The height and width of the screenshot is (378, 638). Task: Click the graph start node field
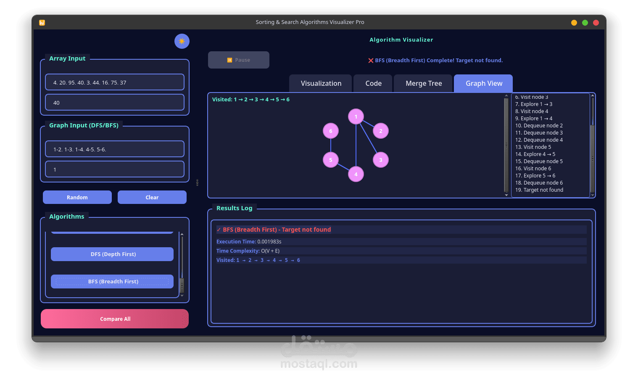tap(115, 169)
